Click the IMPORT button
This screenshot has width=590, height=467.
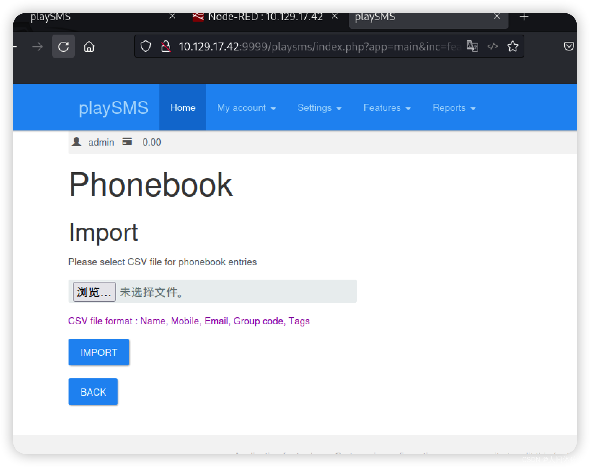pos(99,352)
